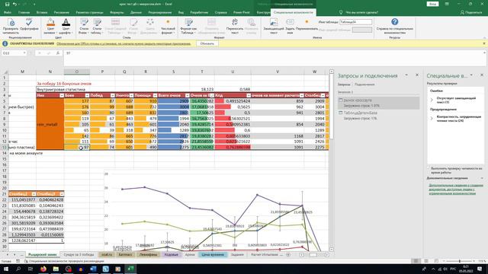Screen dimensions: 488x274
Task: Open Accessibility Help (Справка) icon
Action: pyautogui.click(x=395, y=22)
